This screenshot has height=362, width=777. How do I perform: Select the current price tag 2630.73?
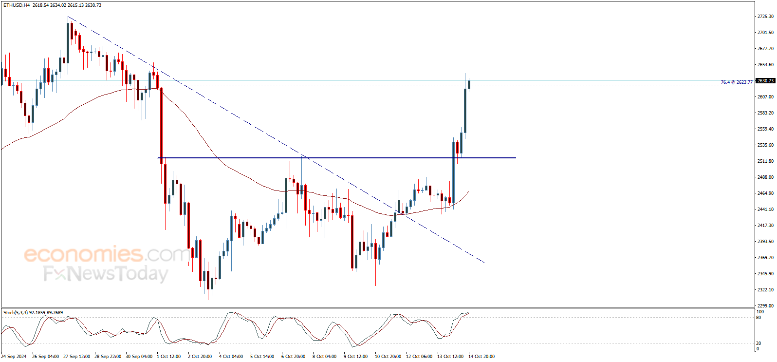[x=765, y=81]
